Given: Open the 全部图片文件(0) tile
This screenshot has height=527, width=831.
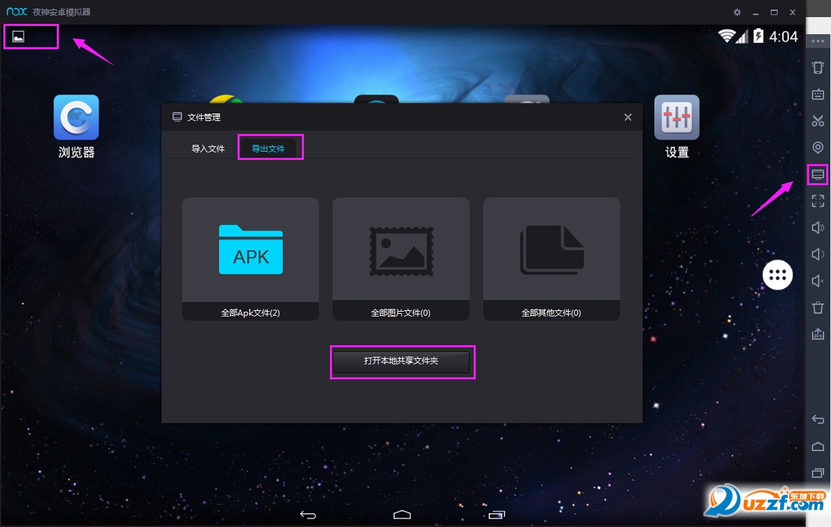Looking at the screenshot, I should point(401,258).
